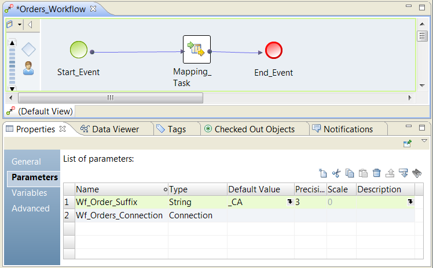Screen dimensions: 433x268
Task: Toggle the pin Properties view icon
Action: [x=408, y=143]
